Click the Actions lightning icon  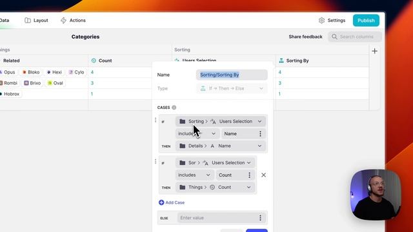(x=63, y=20)
